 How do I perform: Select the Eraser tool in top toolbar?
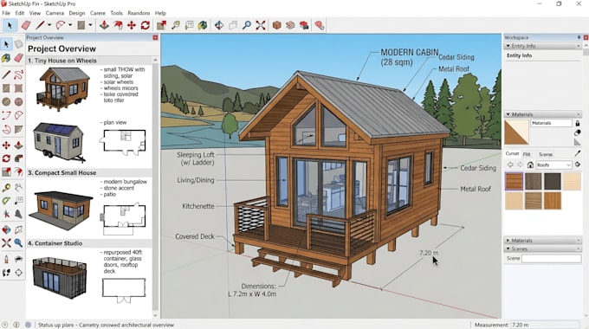point(26,25)
